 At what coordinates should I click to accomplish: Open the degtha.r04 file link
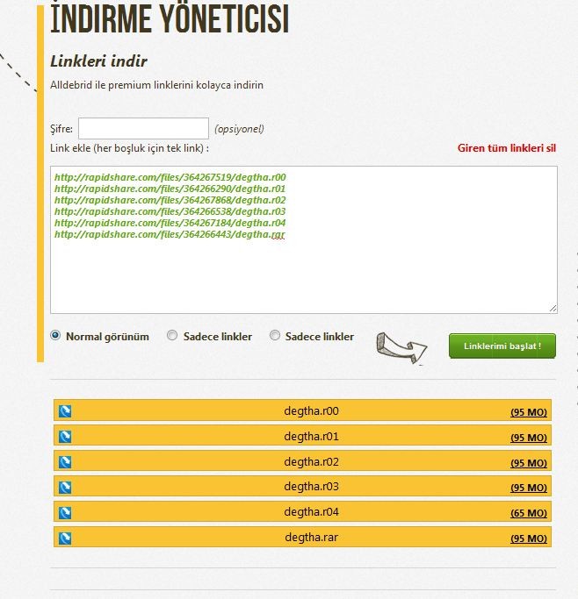[311, 512]
